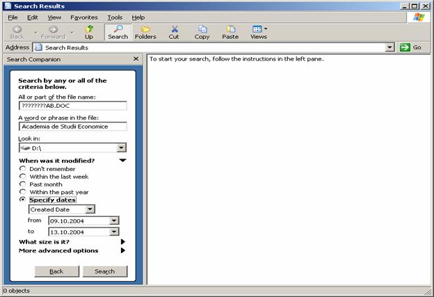
Task: Select the "Don't remember" radio option
Action: 23,169
